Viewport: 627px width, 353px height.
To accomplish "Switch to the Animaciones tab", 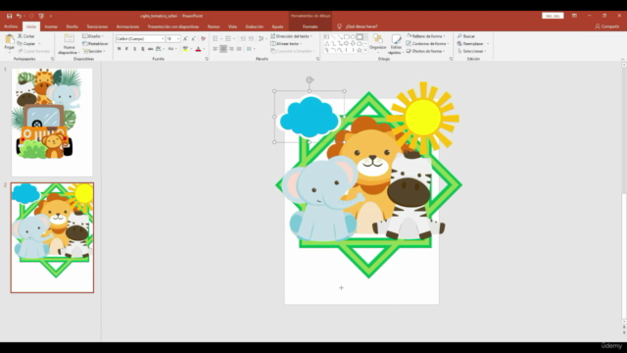I will (x=128, y=26).
